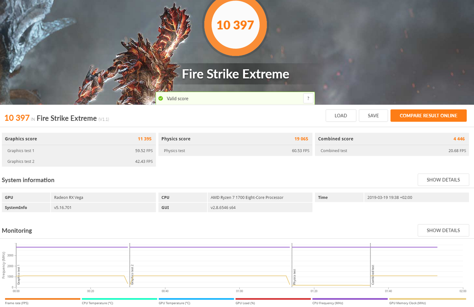Click the Graphics test 1 marker line
The width and height of the screenshot is (474, 307).
pyautogui.click(x=16, y=265)
